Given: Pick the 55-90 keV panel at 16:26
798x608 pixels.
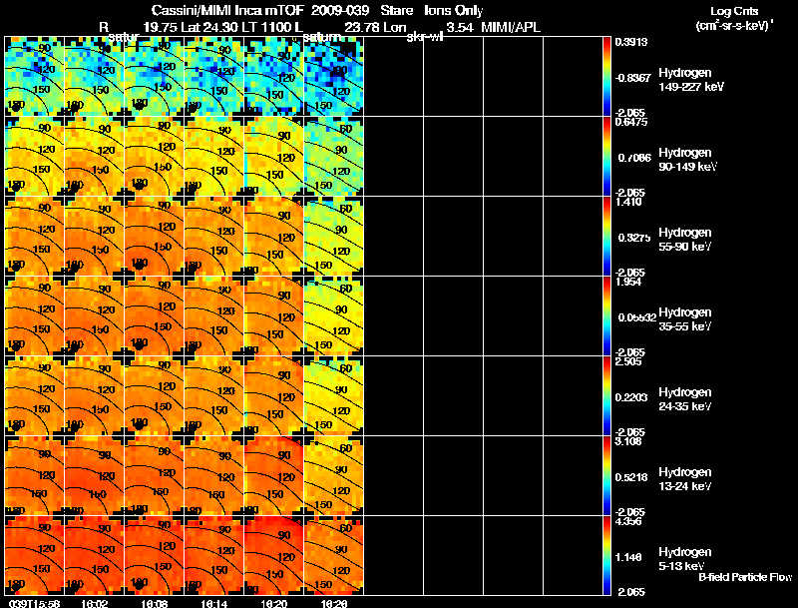Looking at the screenshot, I should [333, 237].
